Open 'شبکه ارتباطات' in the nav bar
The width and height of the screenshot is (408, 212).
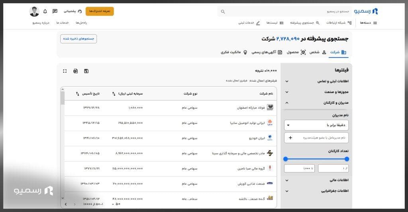pos(339,23)
